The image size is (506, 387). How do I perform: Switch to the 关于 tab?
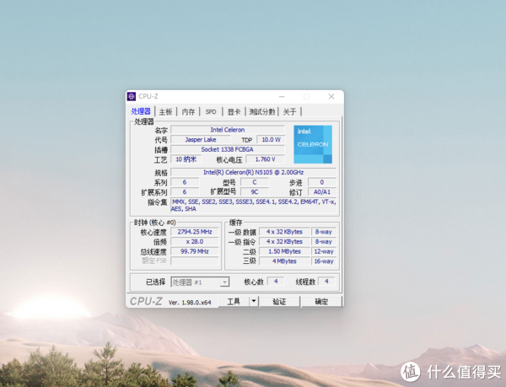point(289,111)
